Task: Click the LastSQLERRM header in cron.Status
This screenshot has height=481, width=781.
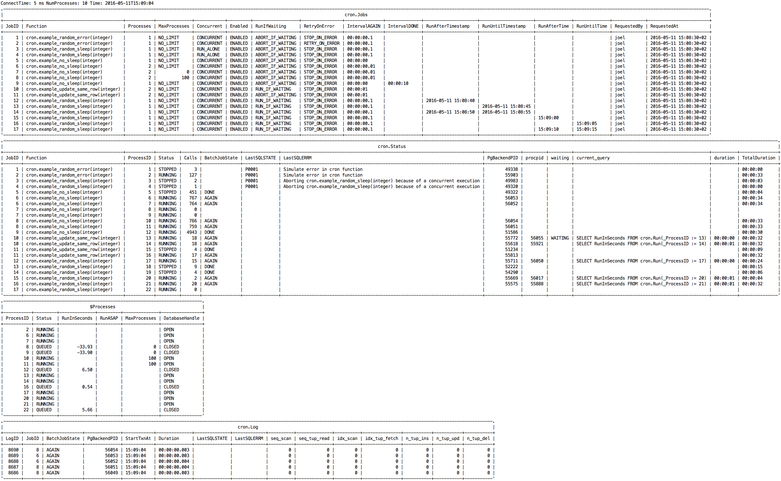Action: tap(297, 158)
